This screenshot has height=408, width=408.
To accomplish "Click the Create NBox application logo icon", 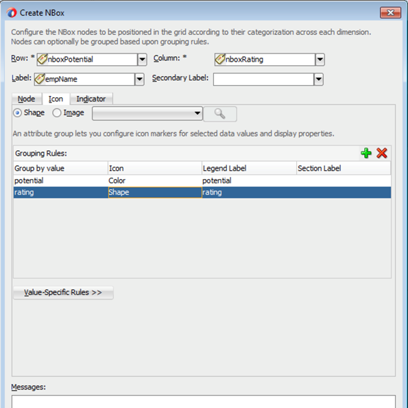I will (x=12, y=12).
